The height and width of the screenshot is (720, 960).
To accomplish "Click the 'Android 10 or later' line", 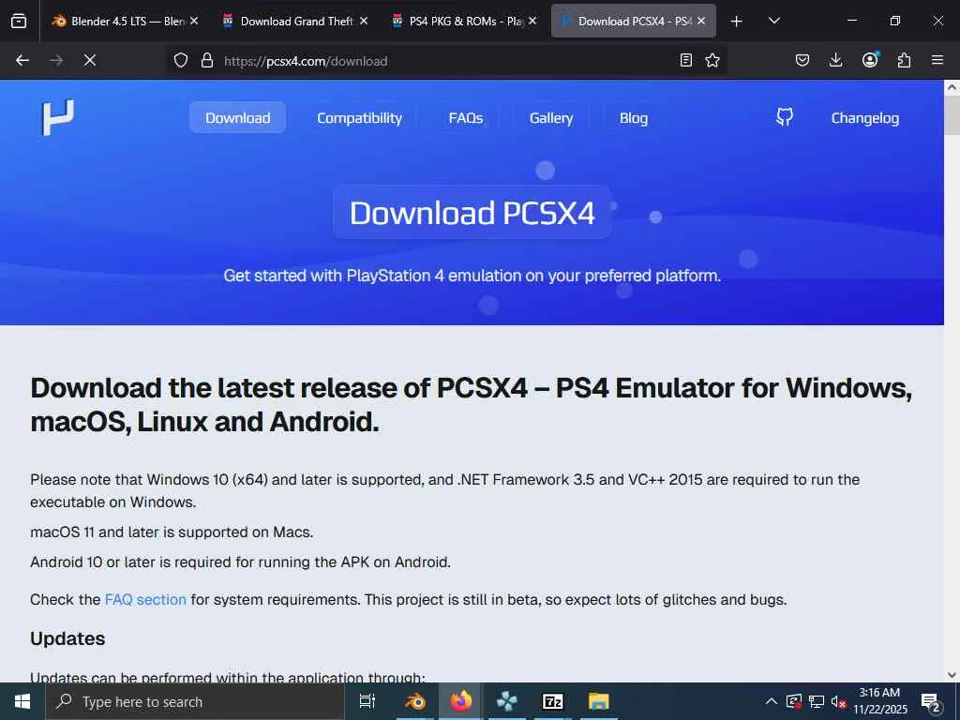I will pos(240,562).
